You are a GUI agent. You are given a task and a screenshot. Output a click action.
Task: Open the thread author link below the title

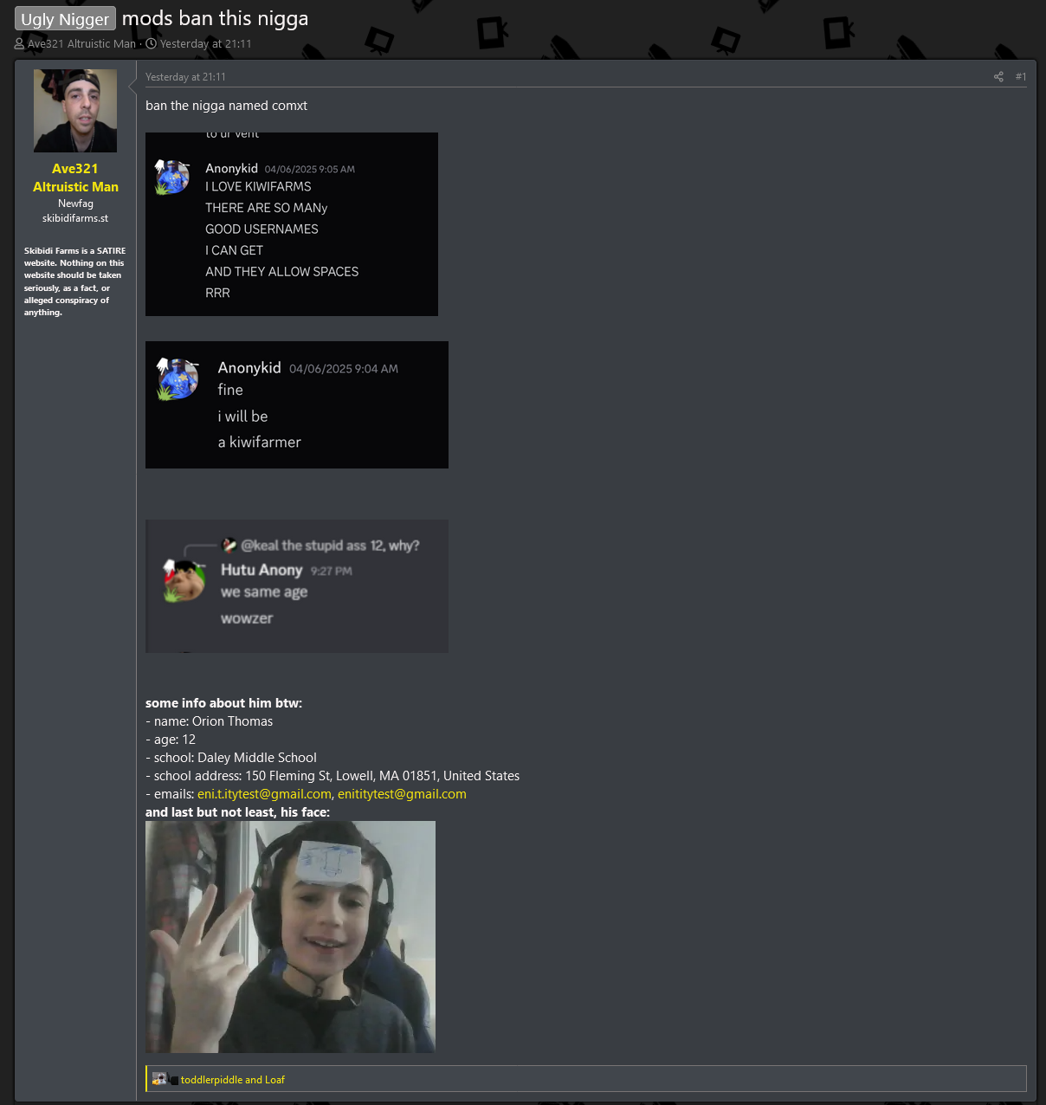tap(81, 43)
